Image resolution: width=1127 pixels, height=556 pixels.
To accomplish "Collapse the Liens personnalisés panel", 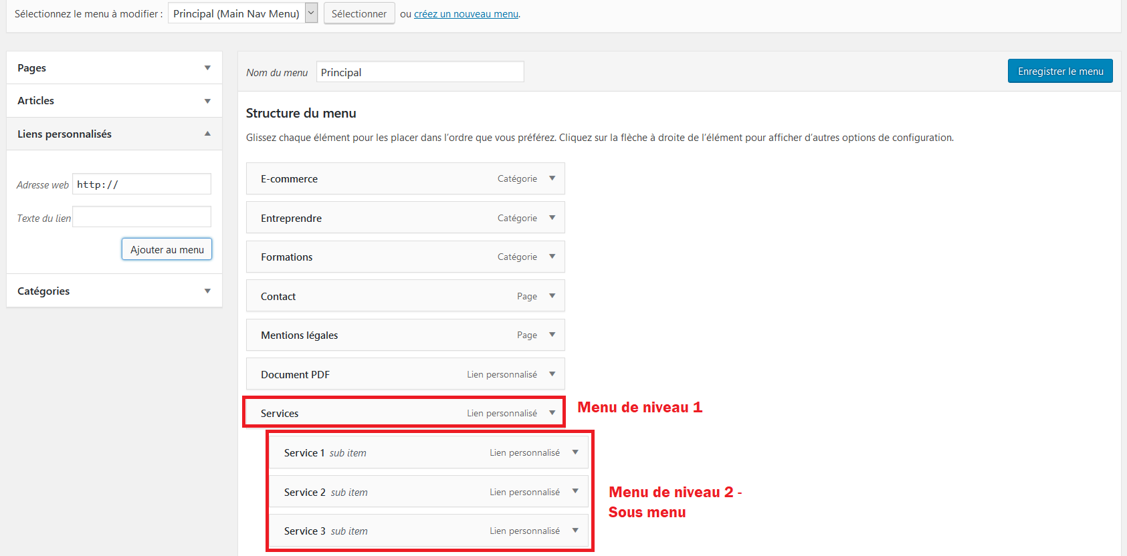I will click(x=207, y=134).
